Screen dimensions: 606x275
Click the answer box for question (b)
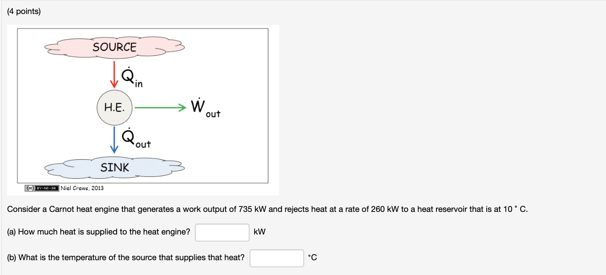[x=276, y=258]
